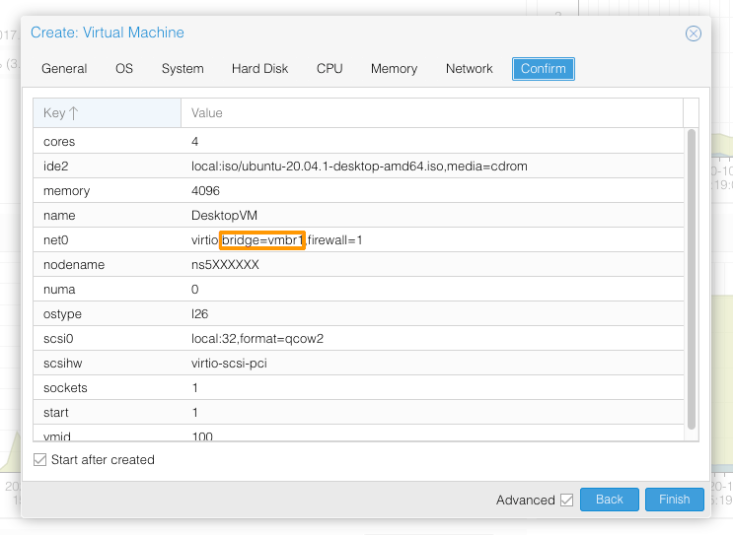Click Finish to create the VM

coord(674,500)
